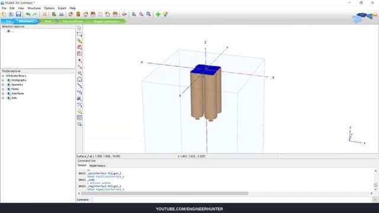Click the red X delete icon
Image resolution: width=379 pixels, height=213 pixels.
(x=44, y=14)
